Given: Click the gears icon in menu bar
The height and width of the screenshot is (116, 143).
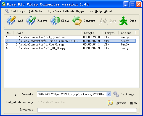Looking at the screenshot, I should click(7, 11).
